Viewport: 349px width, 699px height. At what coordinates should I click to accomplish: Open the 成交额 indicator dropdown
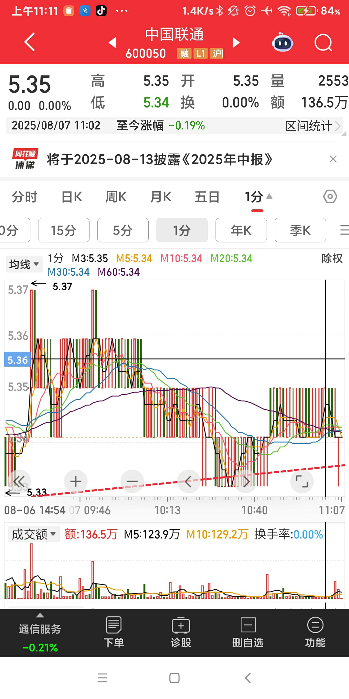[34, 534]
